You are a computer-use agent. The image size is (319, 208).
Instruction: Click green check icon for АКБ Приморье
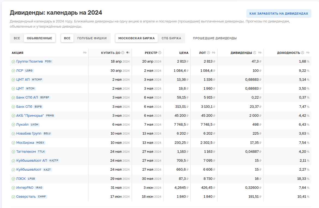click(13, 116)
